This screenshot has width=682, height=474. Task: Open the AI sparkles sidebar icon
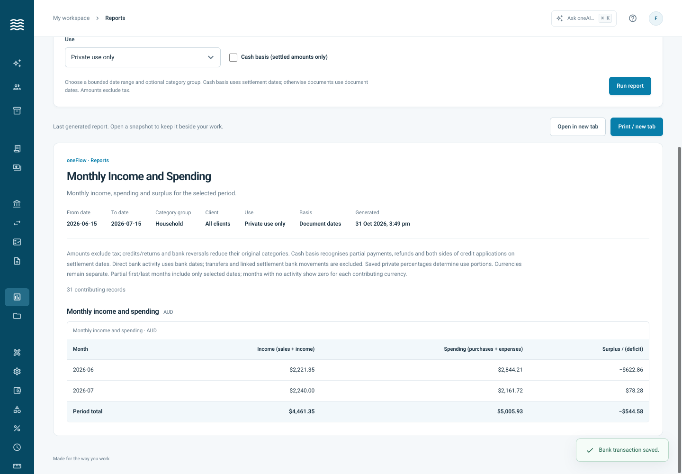(x=17, y=63)
